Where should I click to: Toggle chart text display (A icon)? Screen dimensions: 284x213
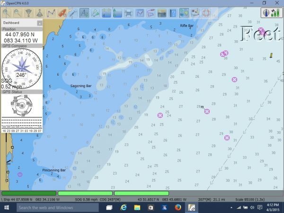(84, 13)
